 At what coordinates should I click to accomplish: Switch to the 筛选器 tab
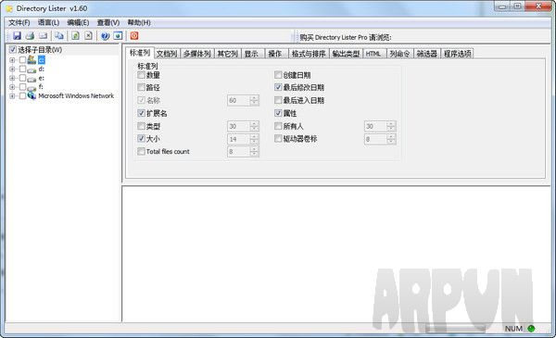tap(426, 54)
